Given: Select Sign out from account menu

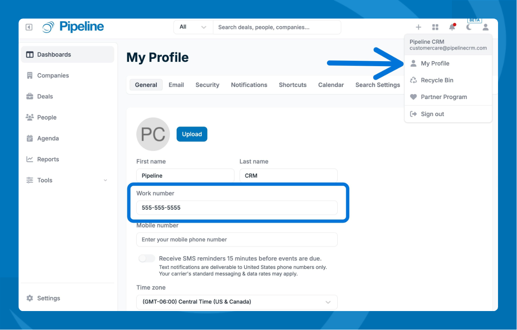Looking at the screenshot, I should pyautogui.click(x=432, y=114).
